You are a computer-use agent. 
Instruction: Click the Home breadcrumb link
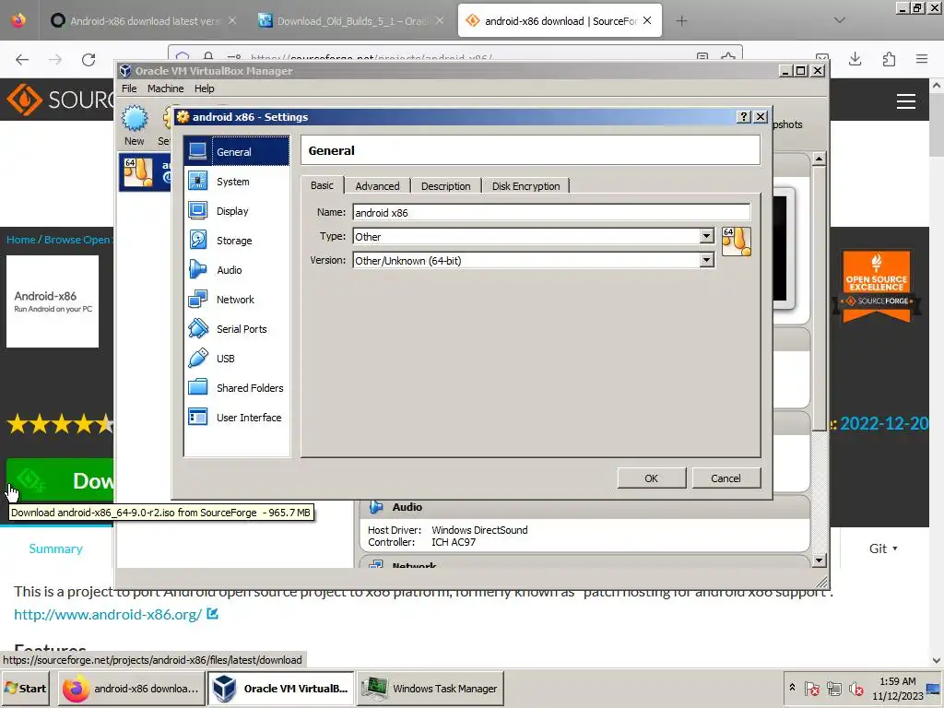point(21,240)
